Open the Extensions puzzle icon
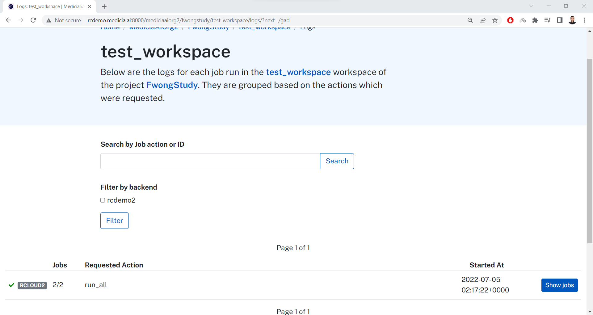Screen dimensions: 593x315 [x=535, y=20]
